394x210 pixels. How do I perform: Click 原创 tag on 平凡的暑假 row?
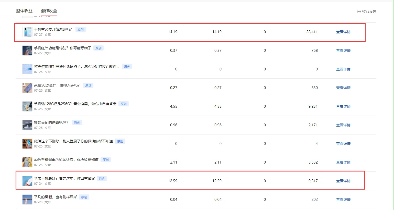[84, 197]
